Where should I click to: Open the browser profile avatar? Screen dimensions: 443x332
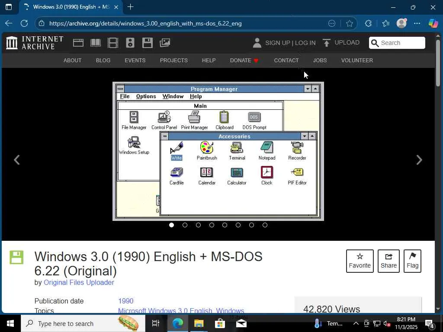401,23
